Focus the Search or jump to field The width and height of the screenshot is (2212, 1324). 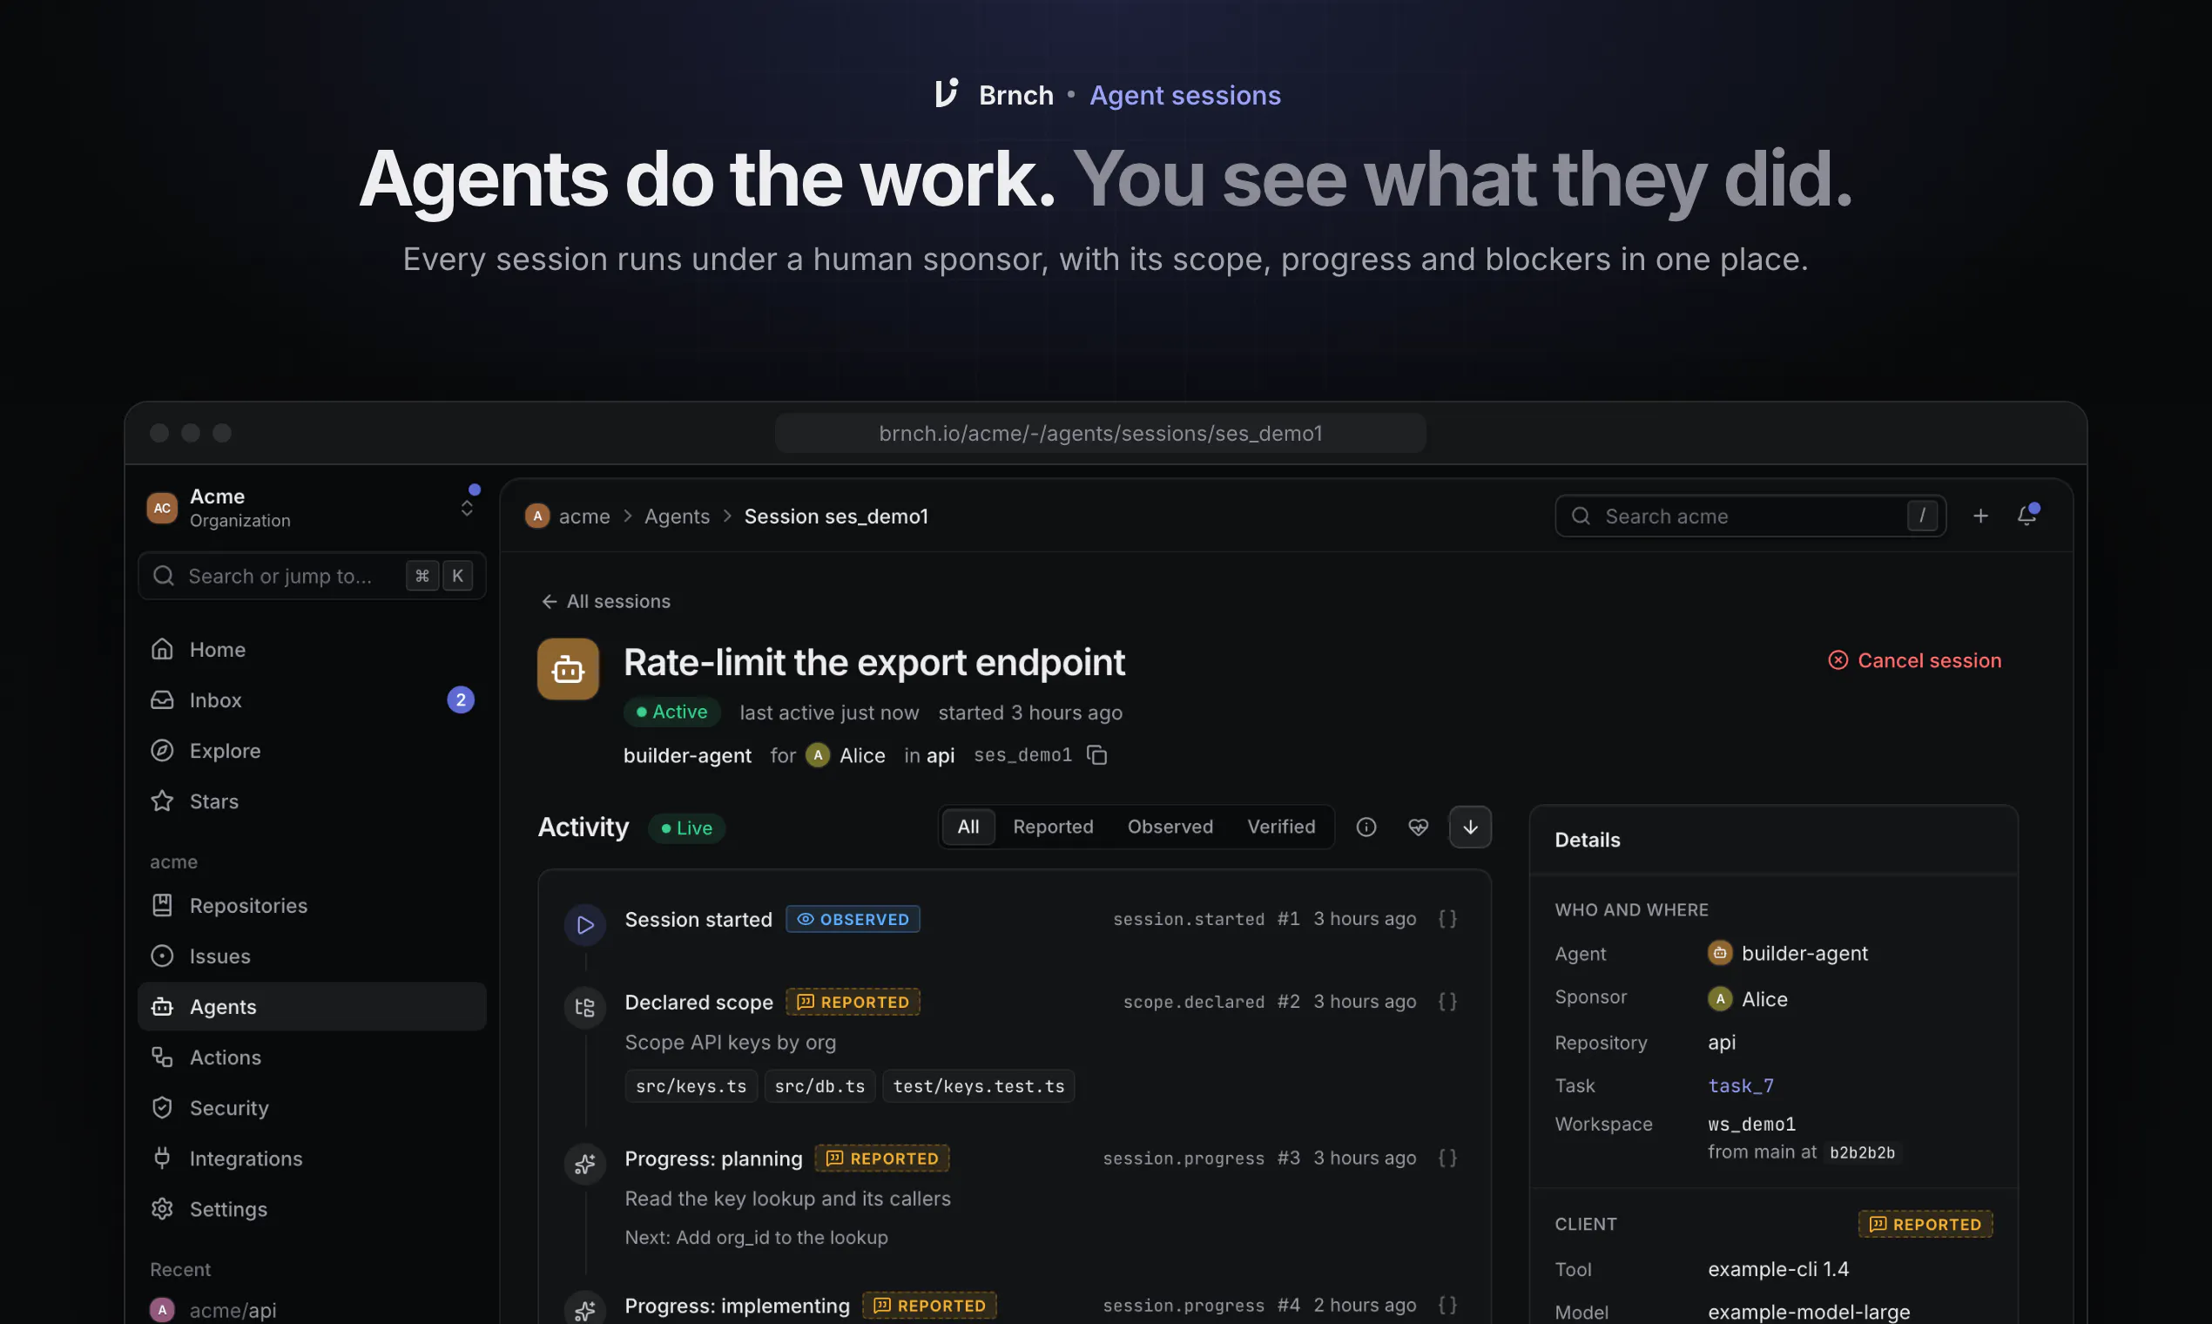click(x=311, y=576)
